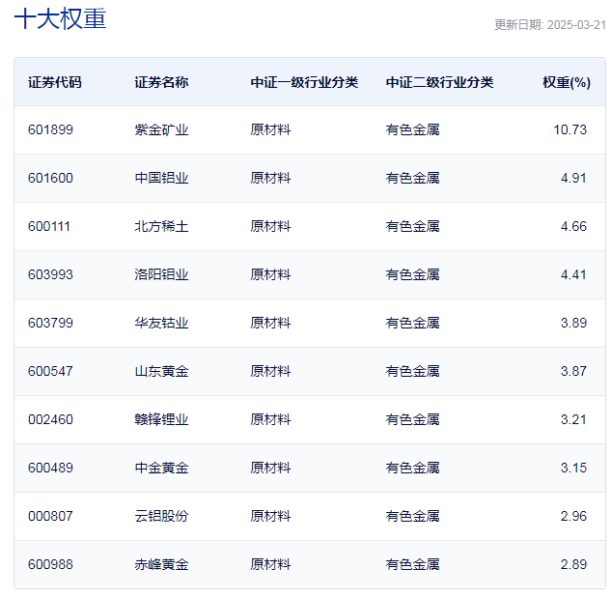The width and height of the screenshot is (611, 598).
Task: Click stock code 600111
Action: click(50, 226)
